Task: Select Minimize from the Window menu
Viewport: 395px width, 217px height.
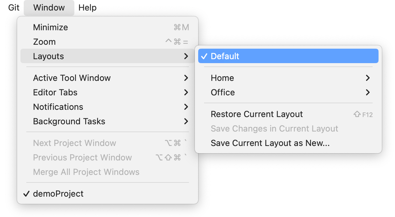Action: [50, 27]
